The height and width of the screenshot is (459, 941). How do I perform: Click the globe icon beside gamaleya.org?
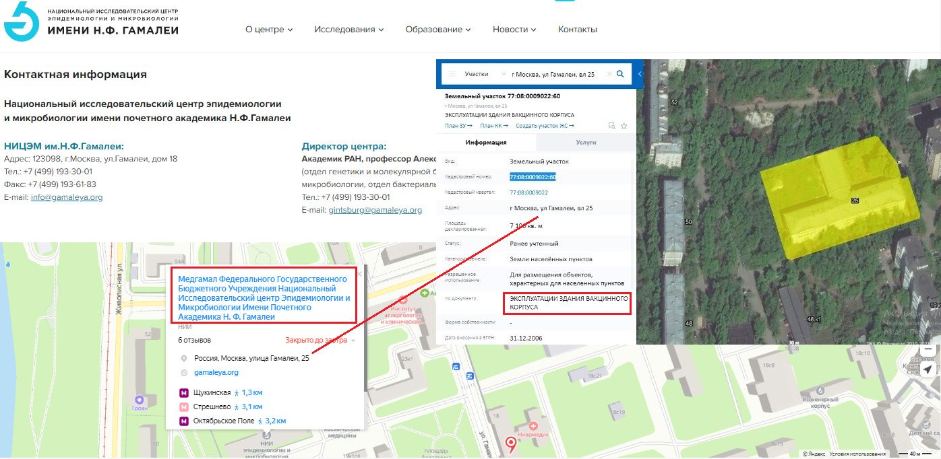[183, 373]
